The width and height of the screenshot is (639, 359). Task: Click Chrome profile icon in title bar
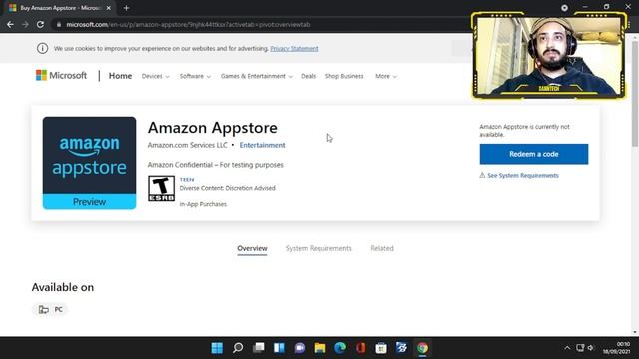click(564, 8)
